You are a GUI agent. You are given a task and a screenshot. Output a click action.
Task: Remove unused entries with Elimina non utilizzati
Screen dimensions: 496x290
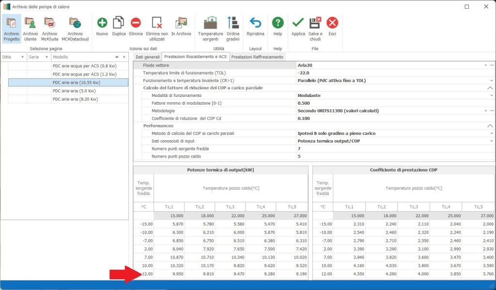tap(157, 29)
